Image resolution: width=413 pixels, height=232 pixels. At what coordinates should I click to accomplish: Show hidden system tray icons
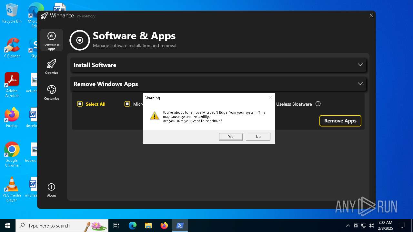pos(348,226)
